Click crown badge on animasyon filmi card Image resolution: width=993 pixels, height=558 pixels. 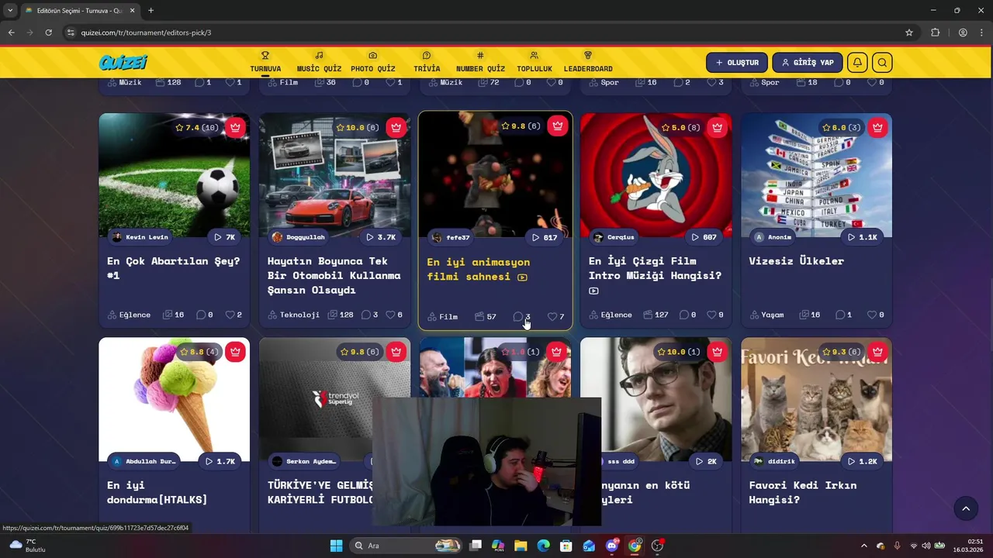click(557, 126)
